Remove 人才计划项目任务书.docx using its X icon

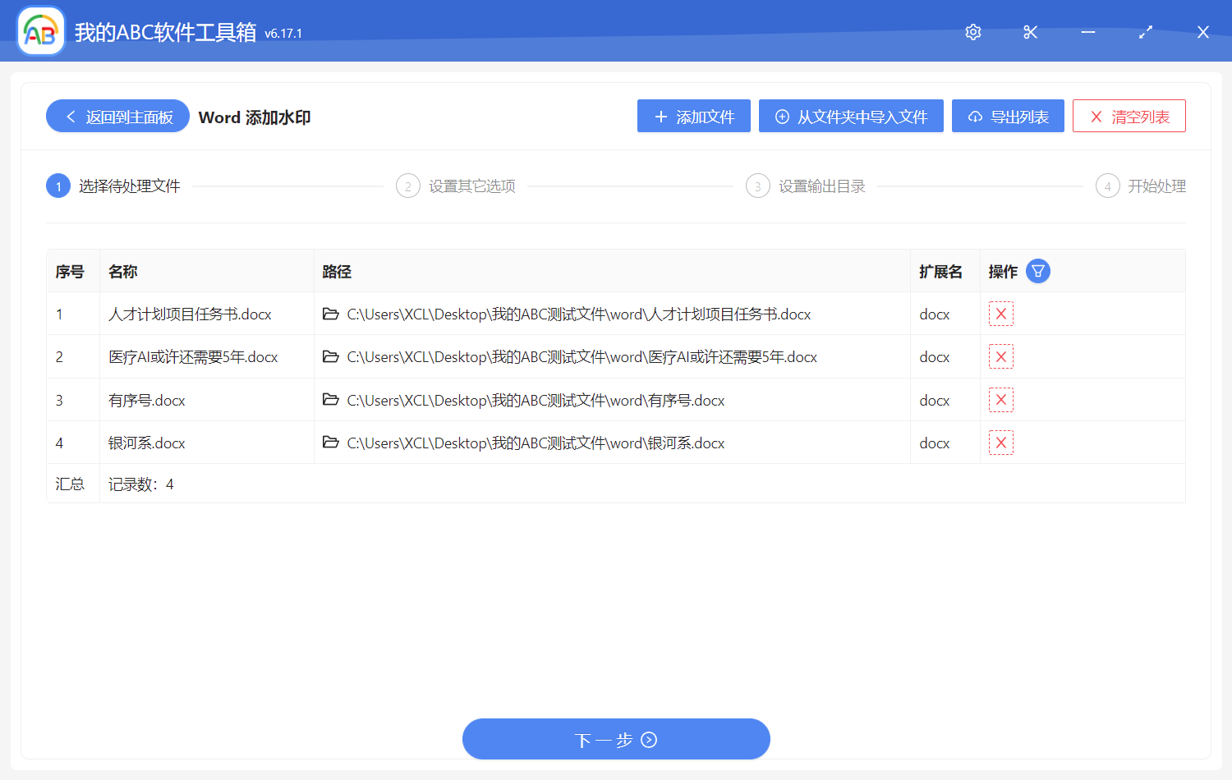pyautogui.click(x=1001, y=314)
